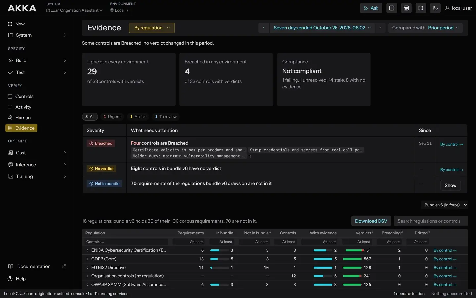Click Show for the Not in bundle row
The width and height of the screenshot is (476, 298).
[x=450, y=185]
